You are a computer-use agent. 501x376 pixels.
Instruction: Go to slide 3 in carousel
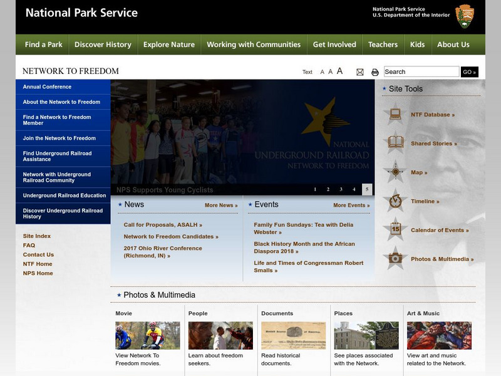(341, 189)
